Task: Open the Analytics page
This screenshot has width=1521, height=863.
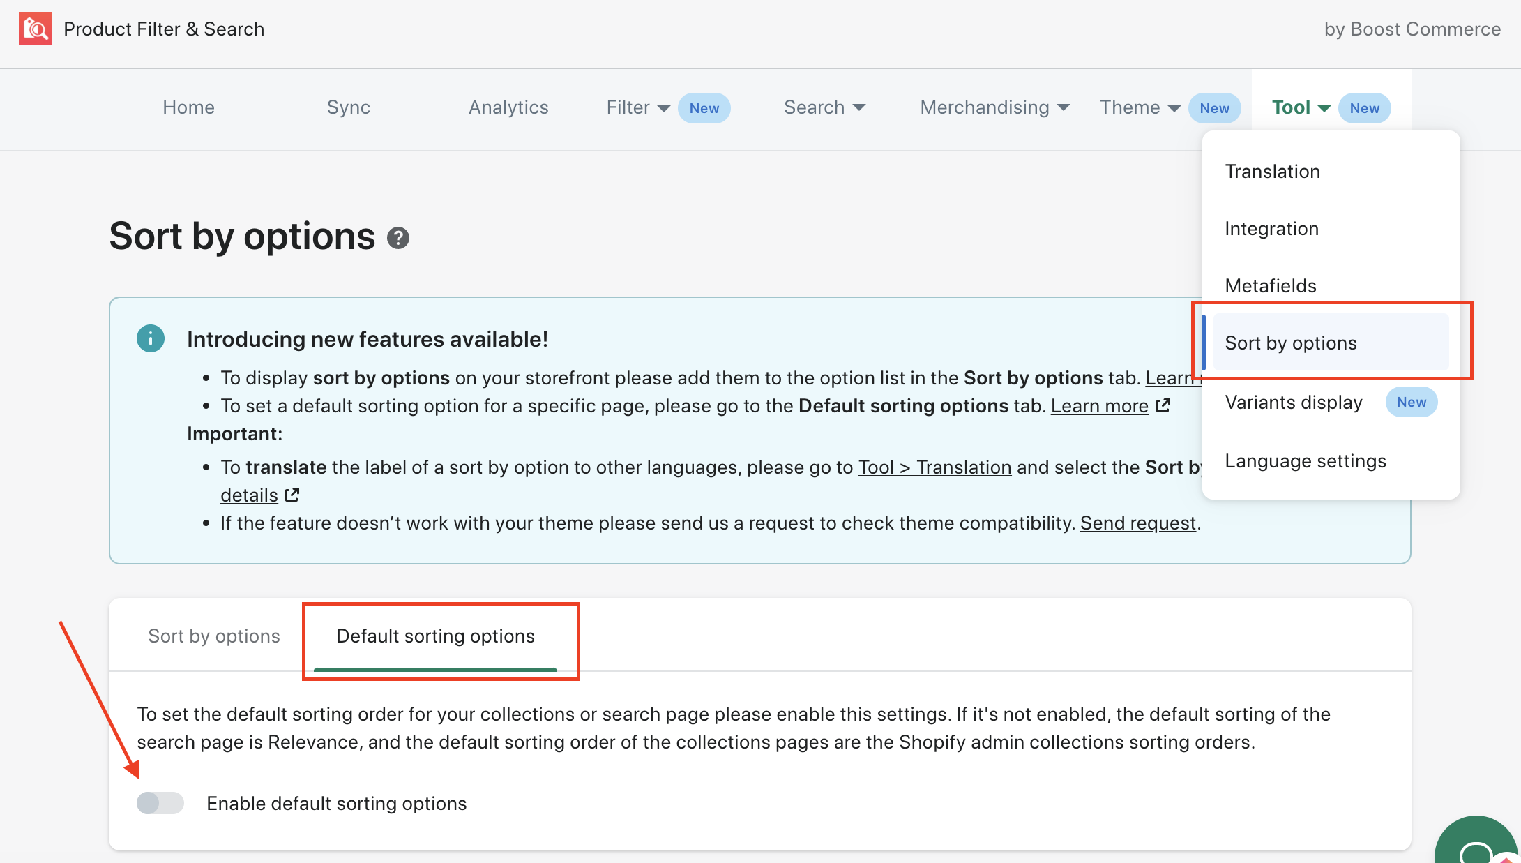Action: (508, 107)
